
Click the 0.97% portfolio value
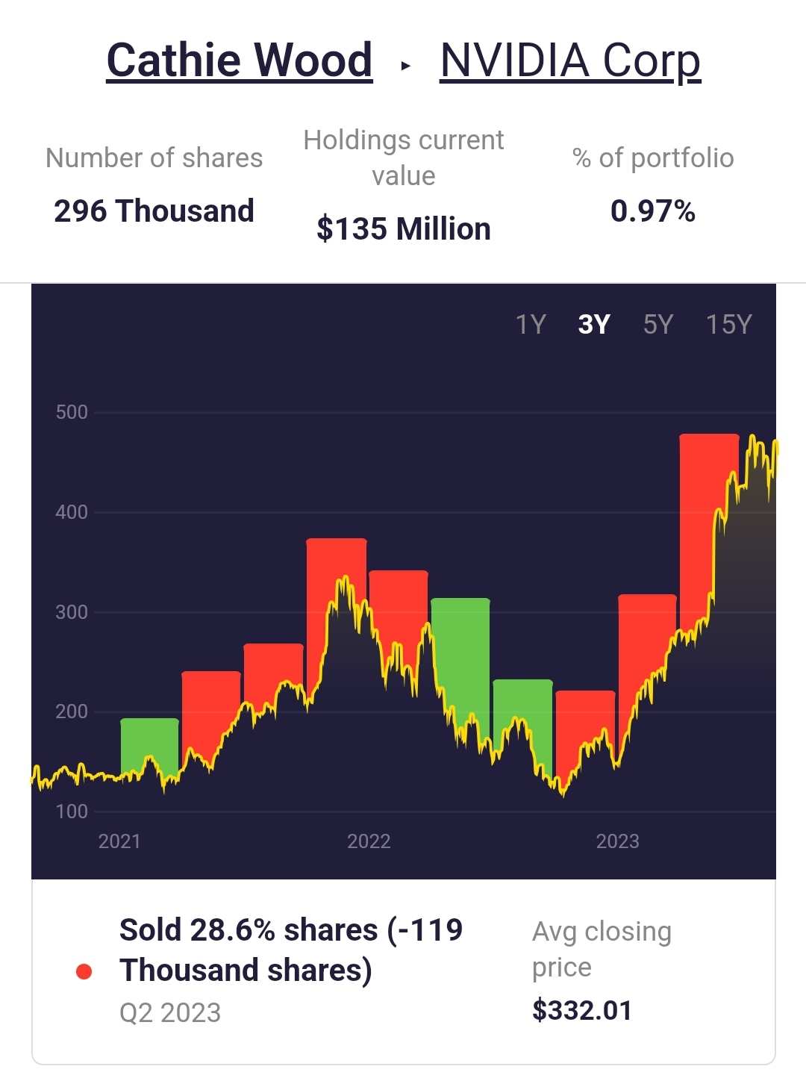(652, 211)
